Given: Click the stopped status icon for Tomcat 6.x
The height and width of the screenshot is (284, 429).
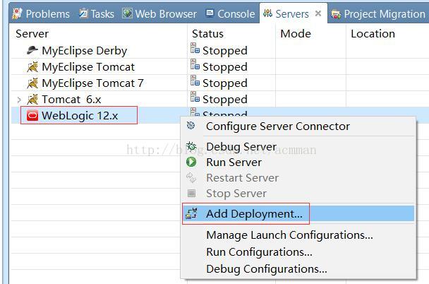Looking at the screenshot, I should pyautogui.click(x=195, y=97).
